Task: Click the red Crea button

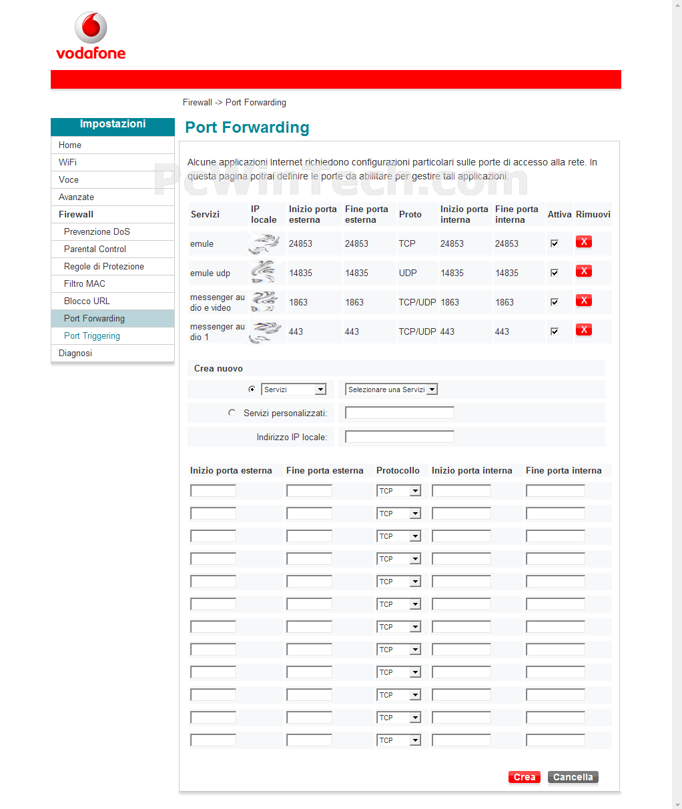Action: pos(525,777)
